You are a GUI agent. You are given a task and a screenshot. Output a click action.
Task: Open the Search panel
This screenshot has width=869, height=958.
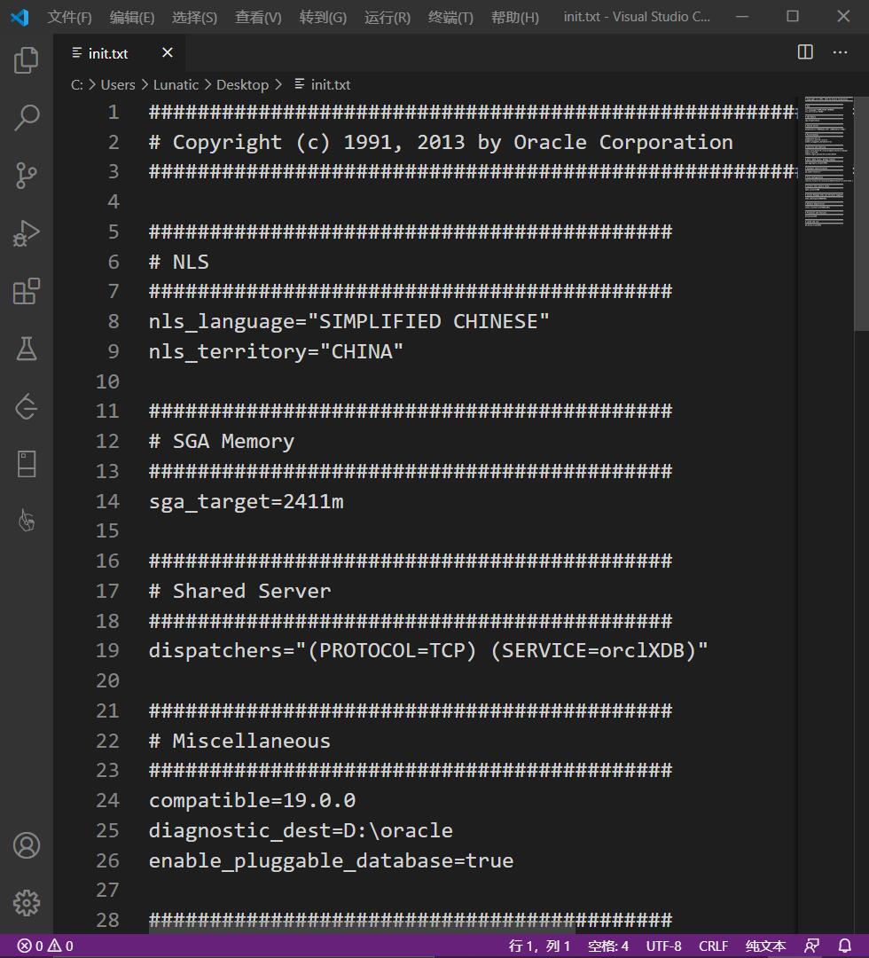click(26, 117)
